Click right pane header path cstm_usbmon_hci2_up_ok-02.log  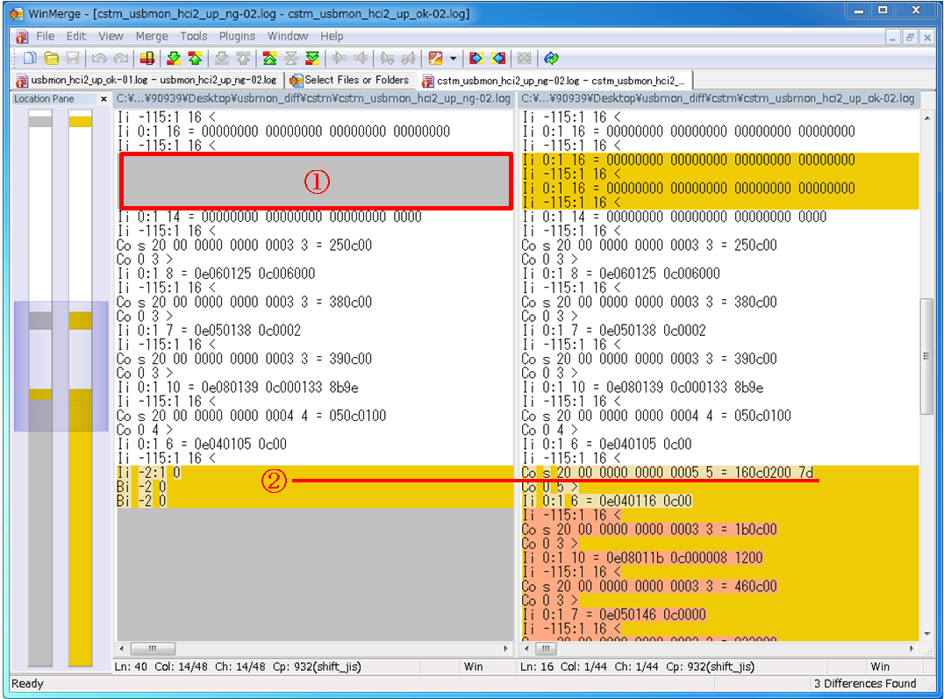(x=719, y=98)
